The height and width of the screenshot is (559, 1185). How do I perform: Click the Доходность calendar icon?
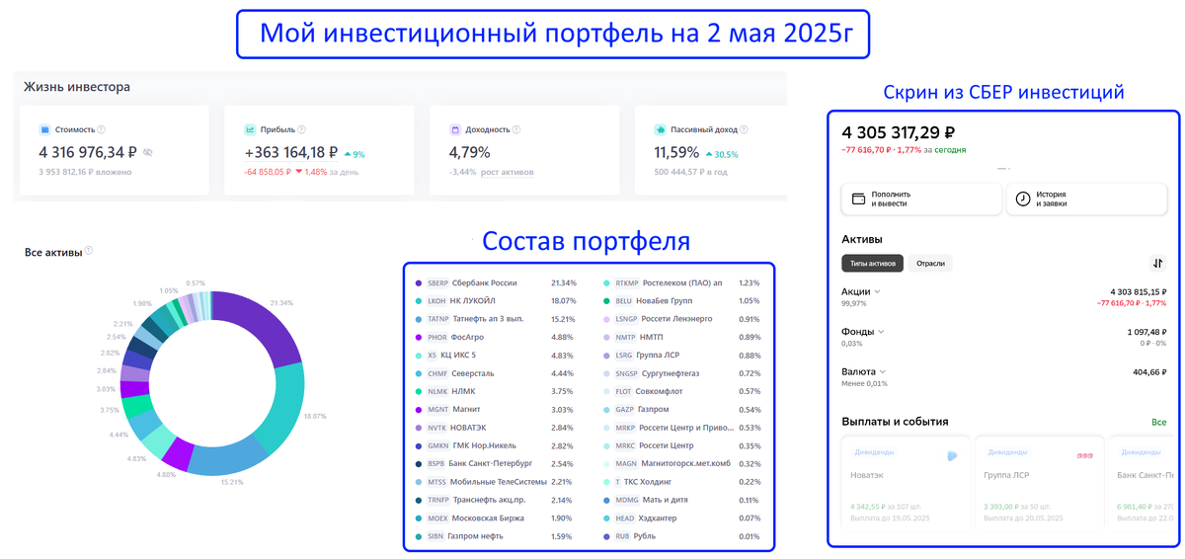tap(455, 129)
